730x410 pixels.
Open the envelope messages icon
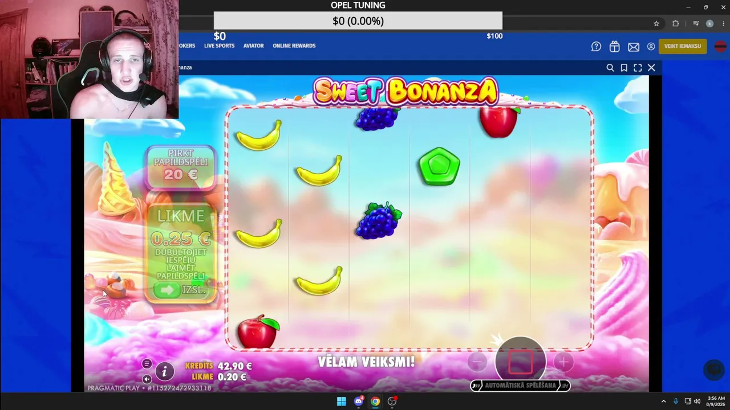634,47
